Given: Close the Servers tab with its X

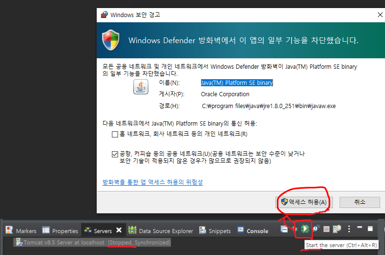Looking at the screenshot, I should point(119,230).
